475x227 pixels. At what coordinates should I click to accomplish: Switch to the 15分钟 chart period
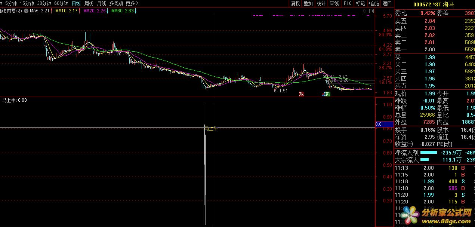[x=27, y=3]
